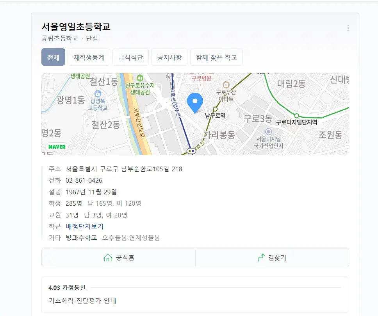Screen dimensions: 378x316
Task: Click the address 서울특별시 구로구 남부순환로105길 218
Action: click(124, 169)
